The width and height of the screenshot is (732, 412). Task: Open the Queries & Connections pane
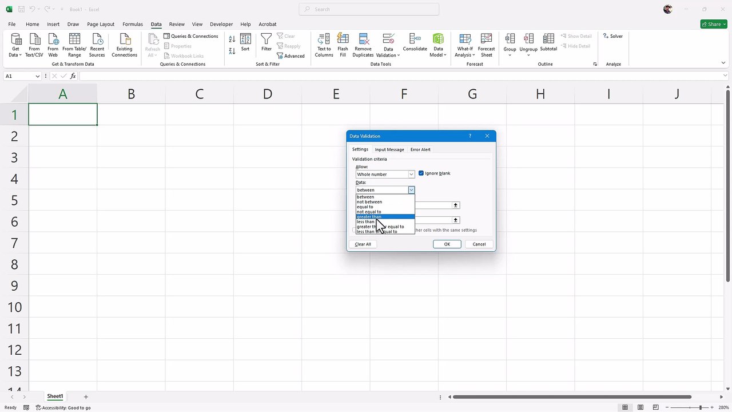191,36
